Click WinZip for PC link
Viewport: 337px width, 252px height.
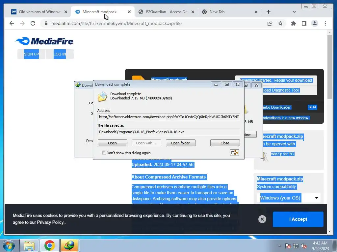pos(282,154)
